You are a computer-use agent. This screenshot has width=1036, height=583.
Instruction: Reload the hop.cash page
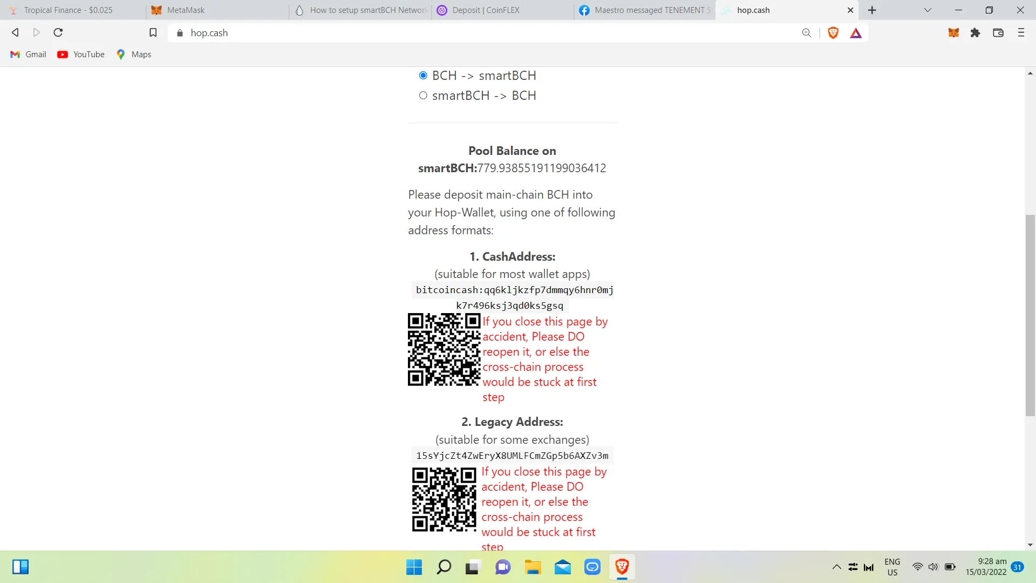[x=58, y=32]
